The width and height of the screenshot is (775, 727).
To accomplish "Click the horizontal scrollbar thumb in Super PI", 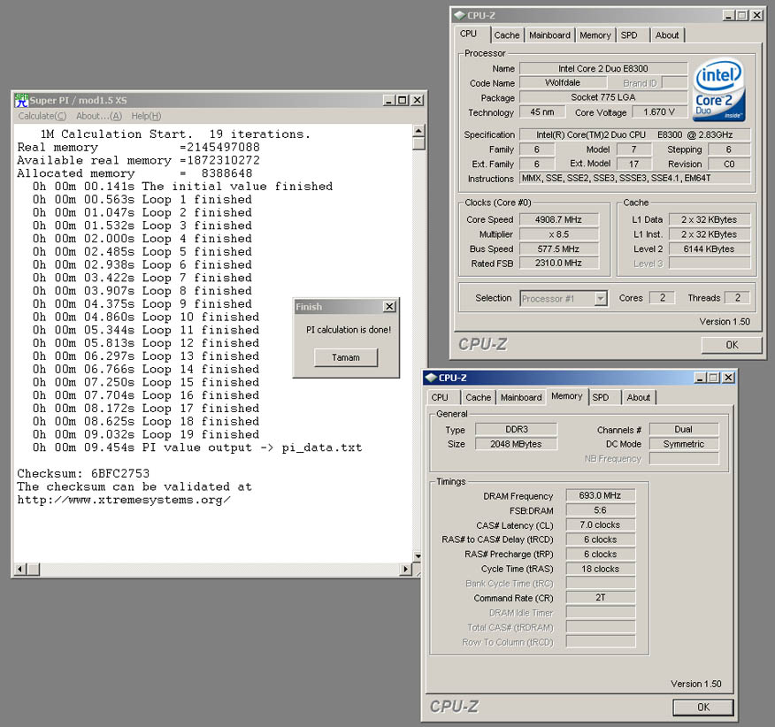I will tap(33, 570).
